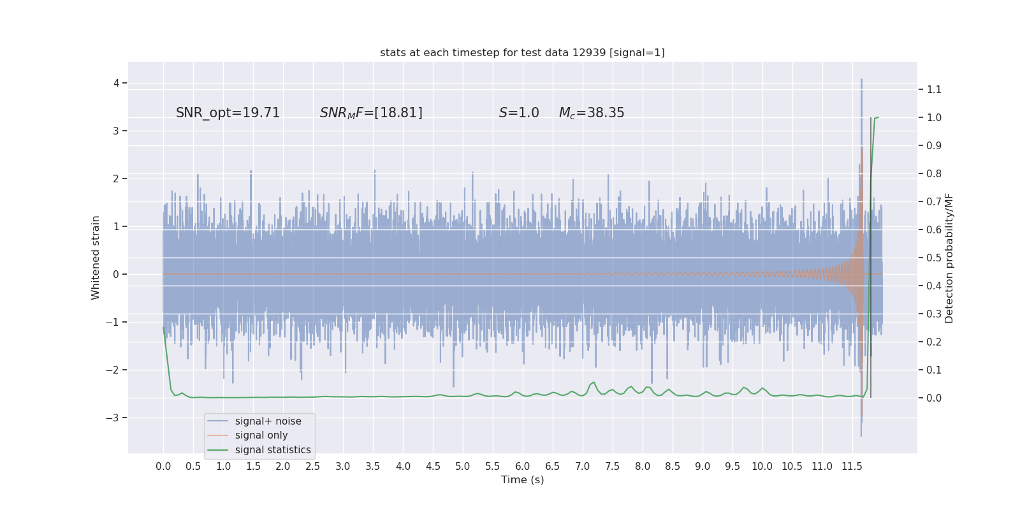Click the 6.0 tick on the time axis
The width and height of the screenshot is (1020, 510).
pos(522,467)
